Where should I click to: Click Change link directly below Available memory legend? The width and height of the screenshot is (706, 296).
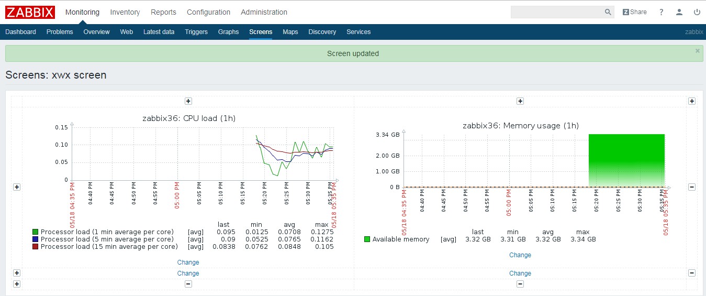[520, 255]
